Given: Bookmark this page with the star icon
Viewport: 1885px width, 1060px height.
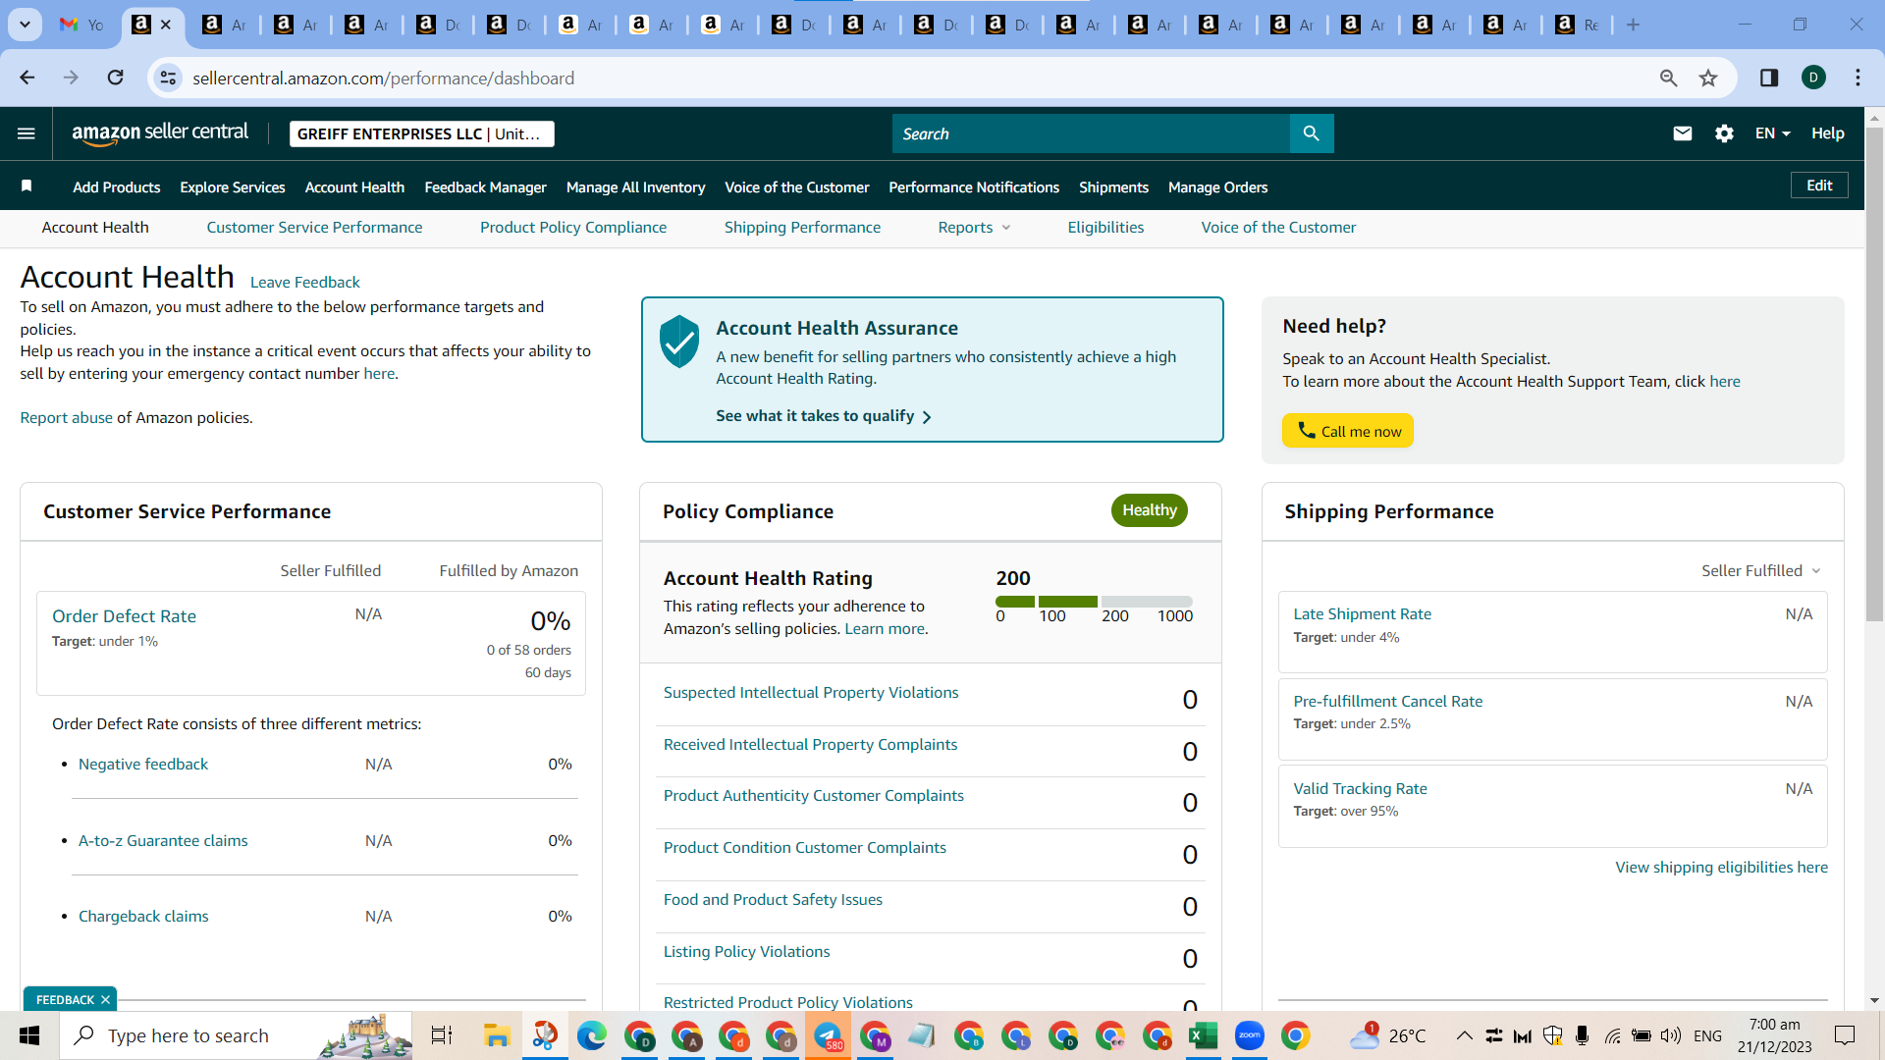Looking at the screenshot, I should pos(1708,78).
